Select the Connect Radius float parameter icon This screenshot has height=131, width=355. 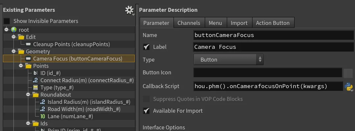(35, 80)
